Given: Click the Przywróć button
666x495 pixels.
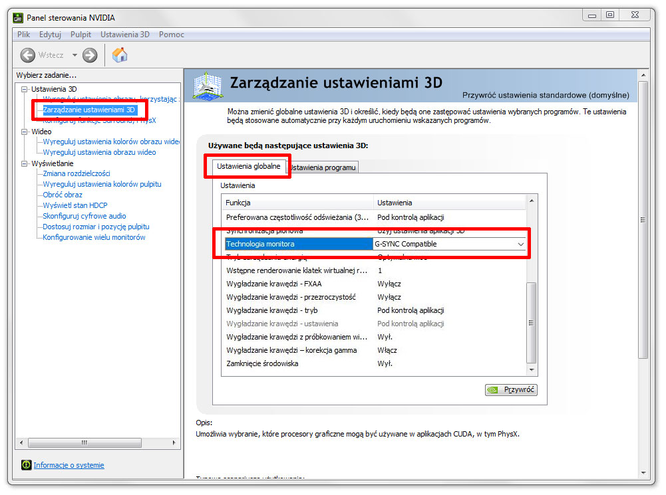Looking at the screenshot, I should click(511, 390).
